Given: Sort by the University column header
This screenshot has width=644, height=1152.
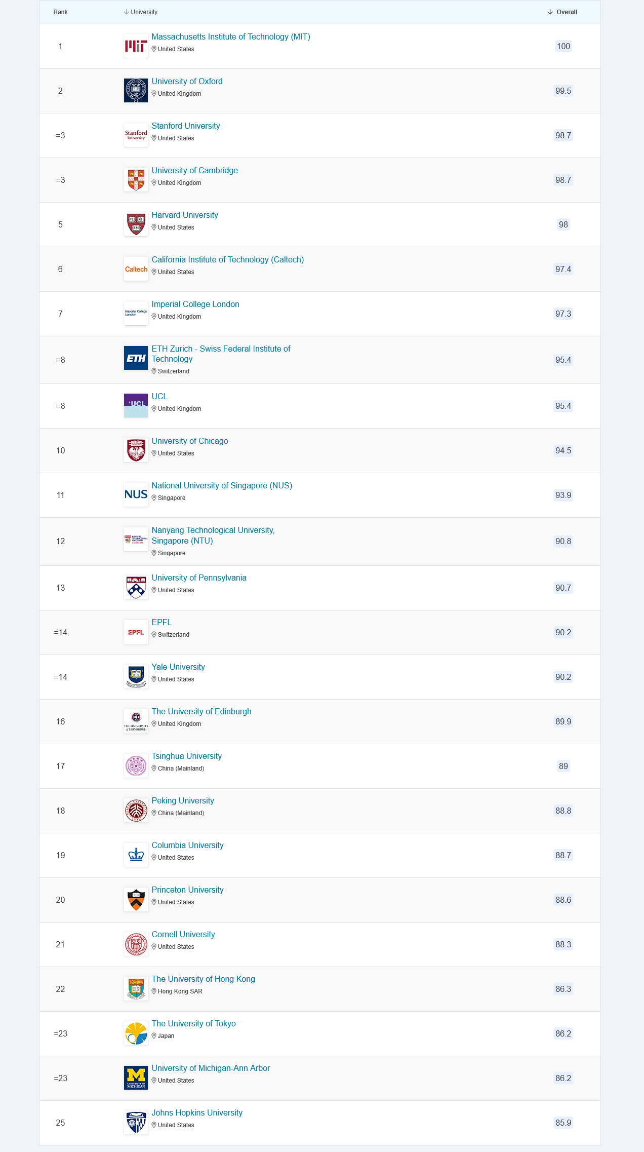Looking at the screenshot, I should pos(141,12).
